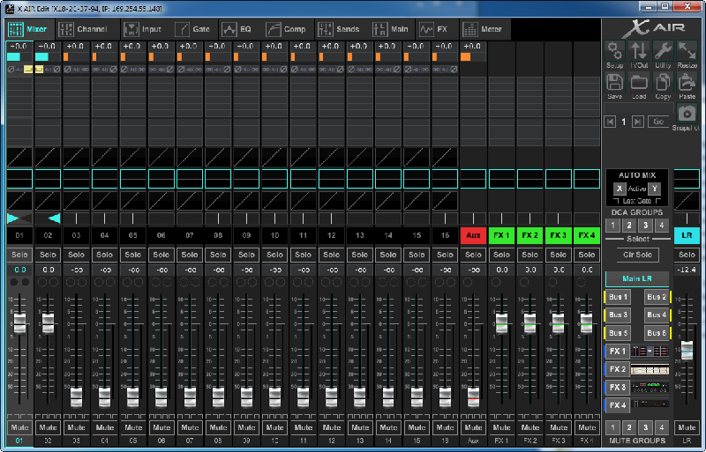Select Bus 1 sends layer
Screen dimensions: 706x452
618,297
